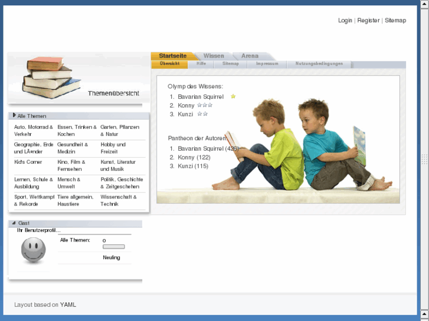
Task: Click the Neuling rank label
Action: tap(112, 257)
